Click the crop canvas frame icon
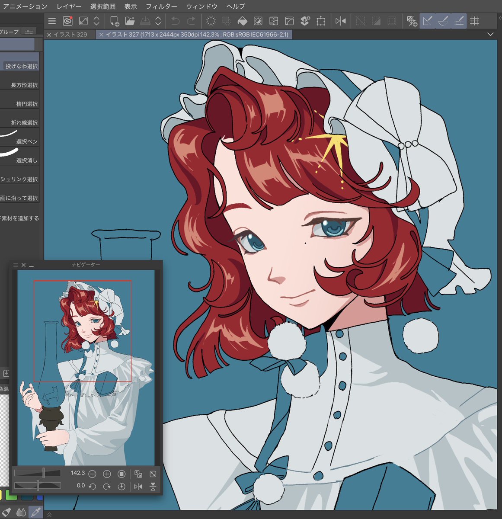This screenshot has height=519, width=502. tap(321, 21)
